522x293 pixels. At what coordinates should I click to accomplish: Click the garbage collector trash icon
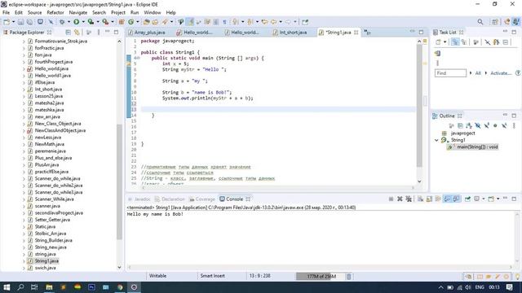tap(348, 277)
